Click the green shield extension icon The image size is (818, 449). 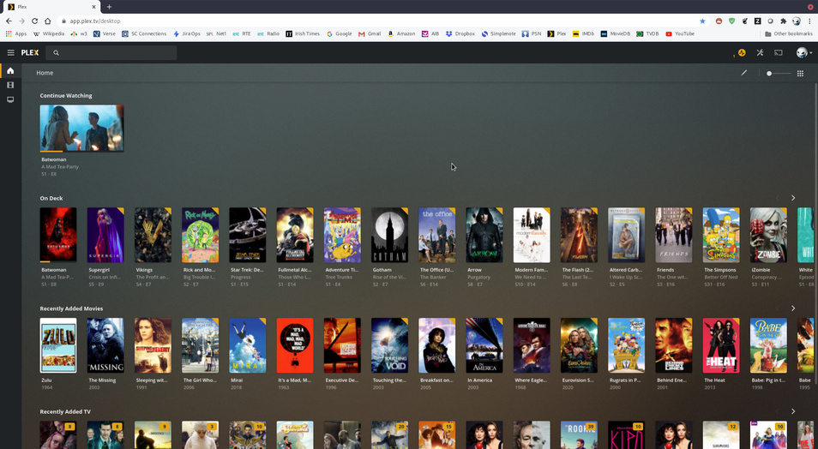(x=732, y=21)
